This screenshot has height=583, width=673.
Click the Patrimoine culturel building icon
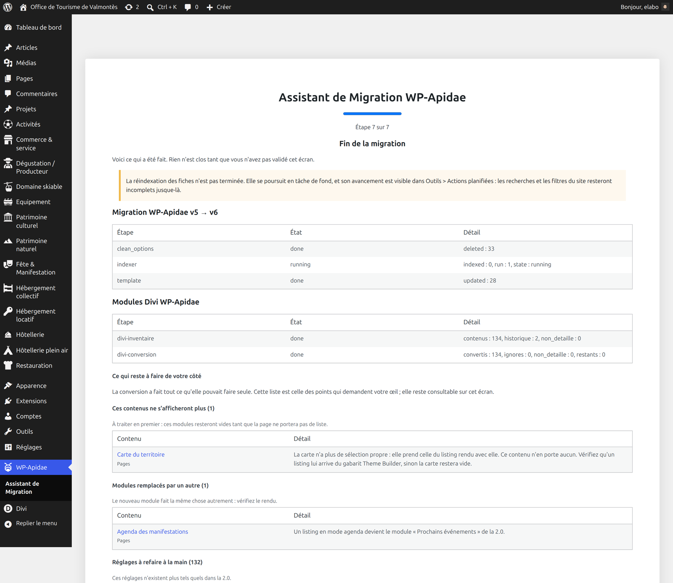pos(8,217)
